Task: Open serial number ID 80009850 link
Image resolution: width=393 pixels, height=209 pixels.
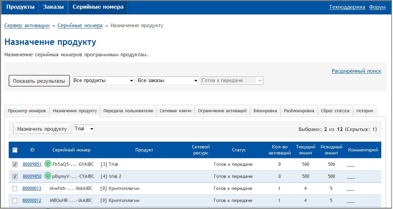Action: tap(32, 177)
